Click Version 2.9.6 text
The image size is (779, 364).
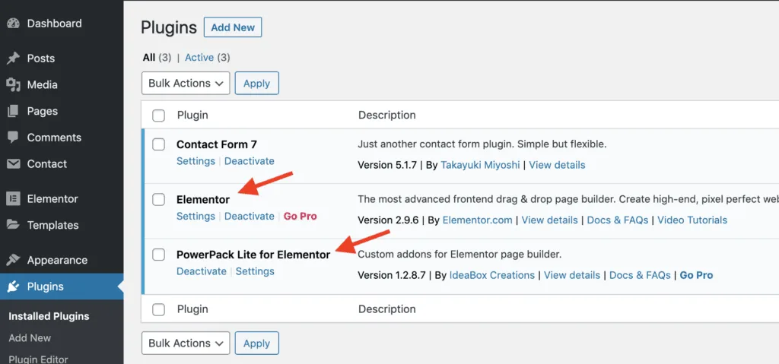(387, 220)
